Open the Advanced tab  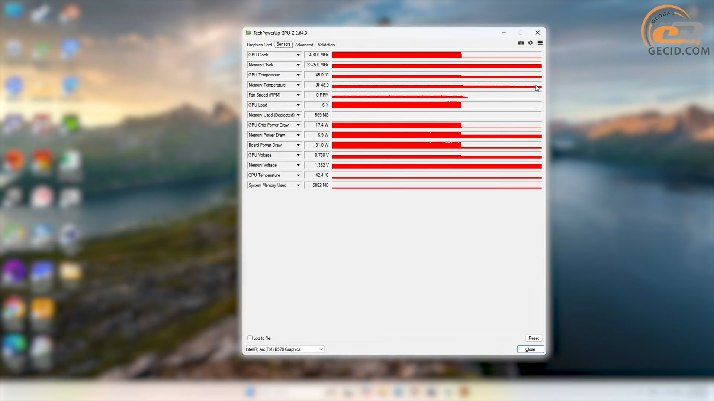click(x=304, y=45)
